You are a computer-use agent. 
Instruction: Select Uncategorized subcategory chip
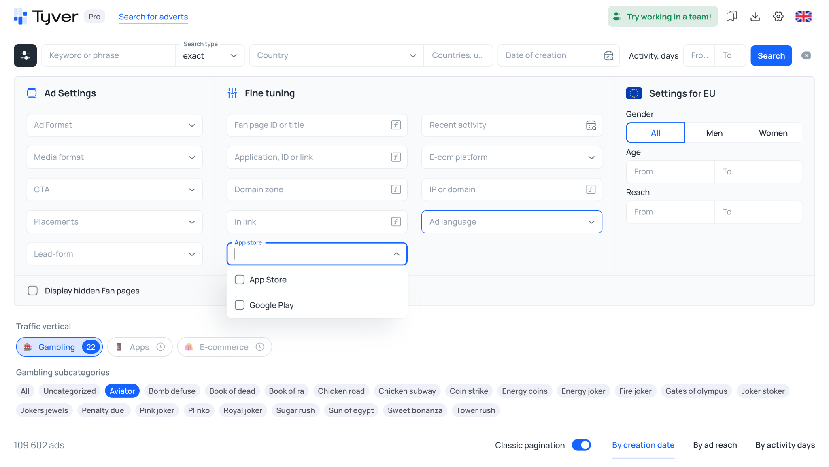[x=70, y=391]
